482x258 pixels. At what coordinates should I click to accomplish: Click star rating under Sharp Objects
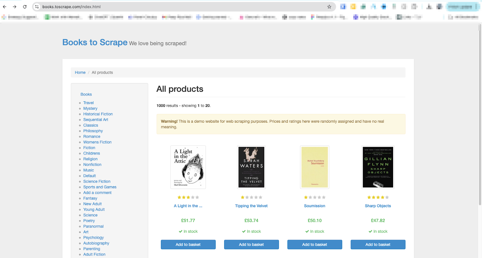point(378,197)
